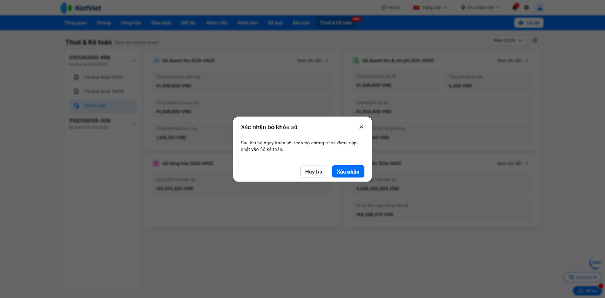Cancel via the Hủy bỏ button

(x=313, y=171)
